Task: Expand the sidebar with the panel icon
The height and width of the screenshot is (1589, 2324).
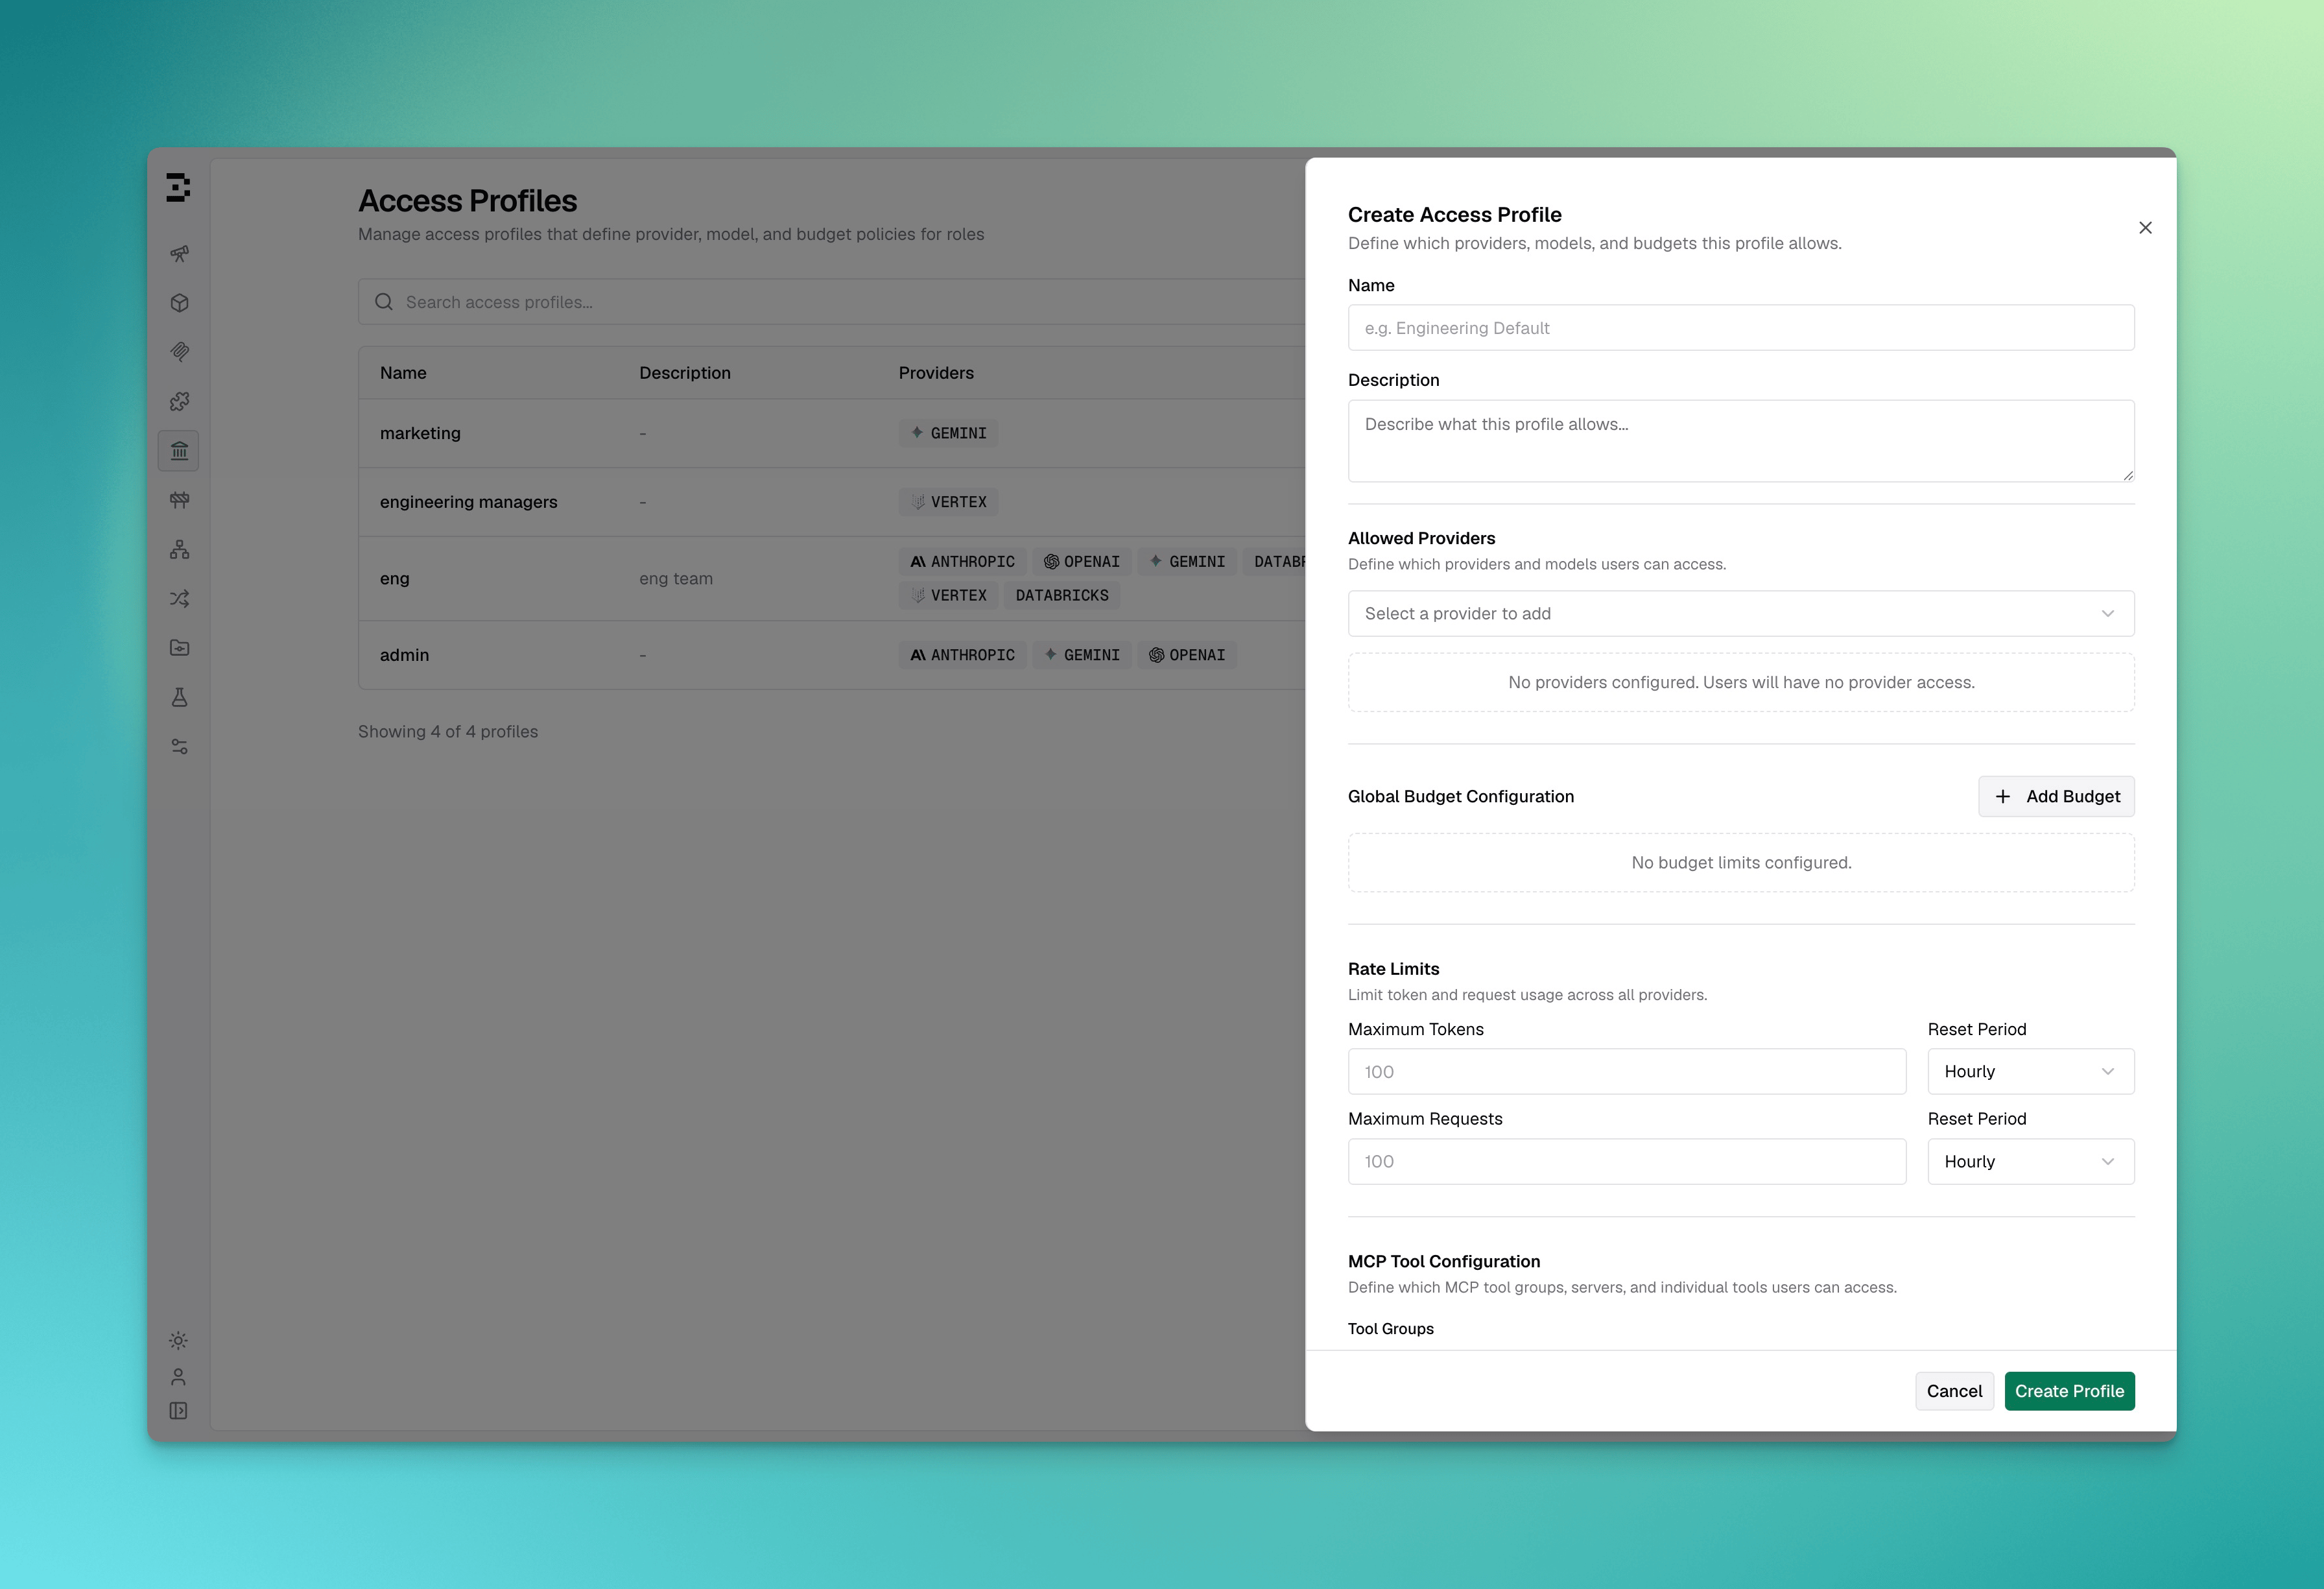Action: click(178, 1411)
